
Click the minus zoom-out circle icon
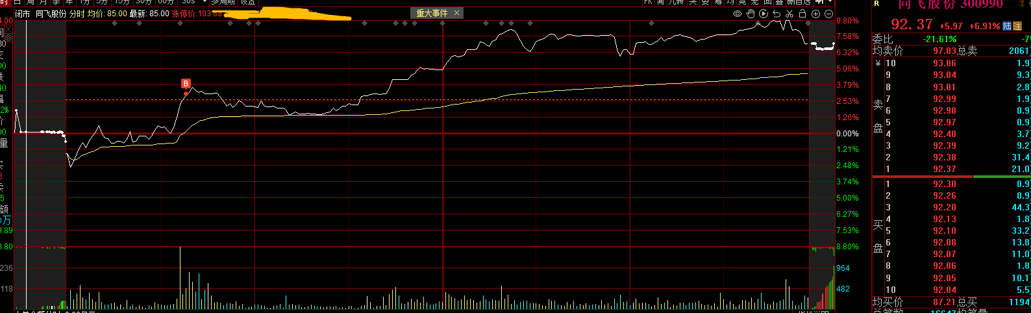pyautogui.click(x=829, y=14)
